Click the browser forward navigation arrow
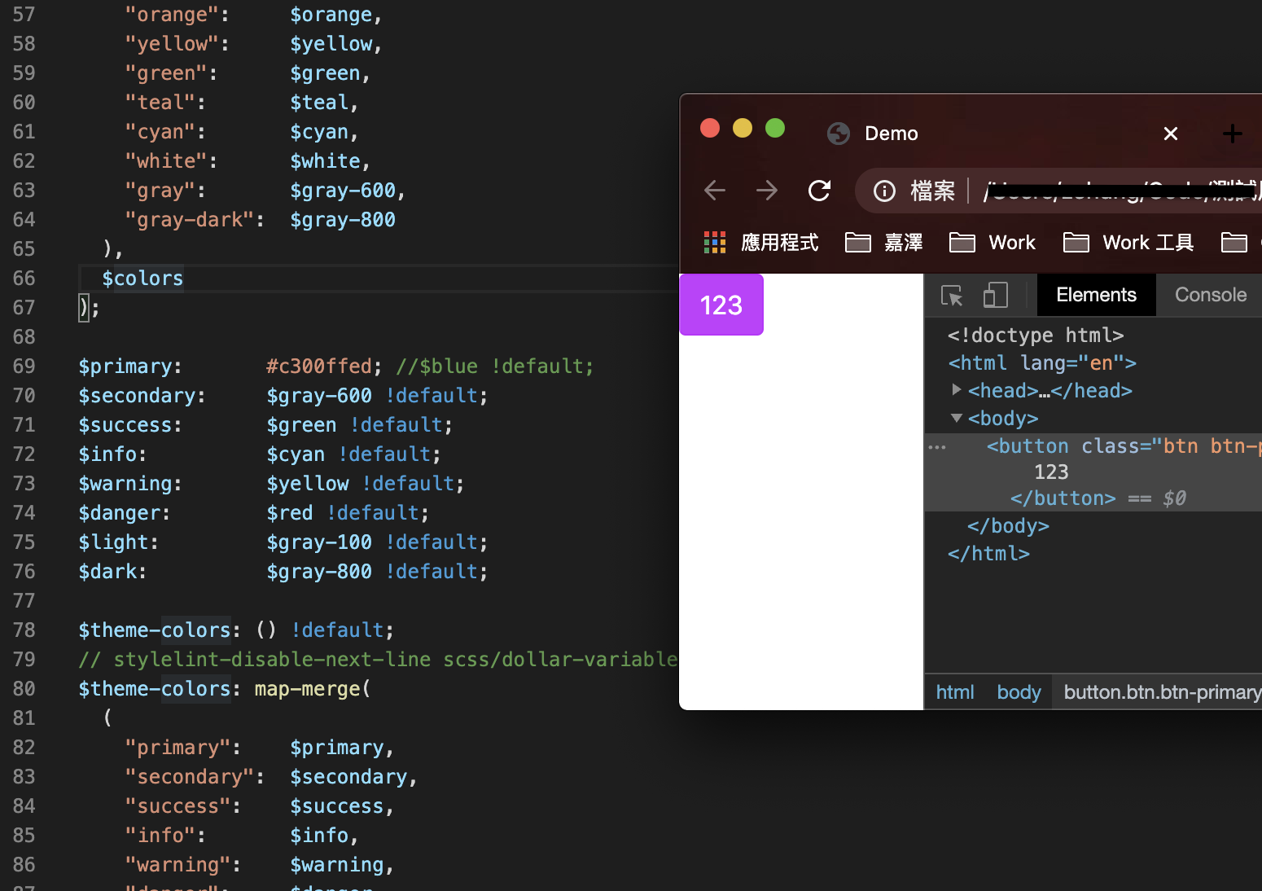Viewport: 1262px width, 891px height. [767, 191]
